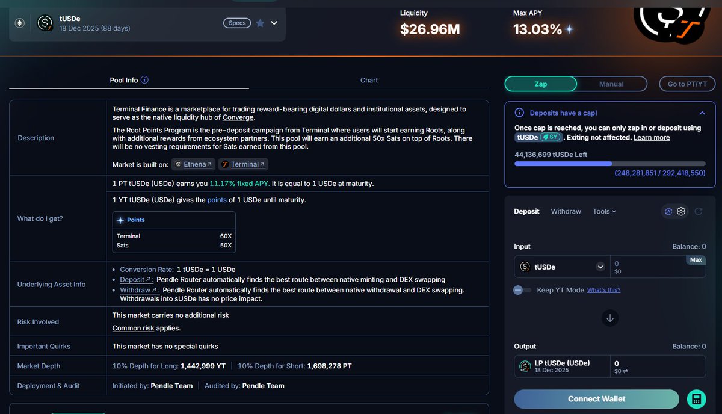
Task: Open the Converge link
Action: pos(238,117)
